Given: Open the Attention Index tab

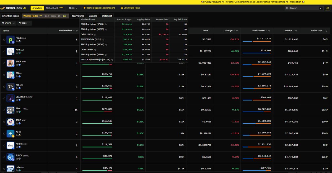Looking at the screenshot, I should click(11, 16).
